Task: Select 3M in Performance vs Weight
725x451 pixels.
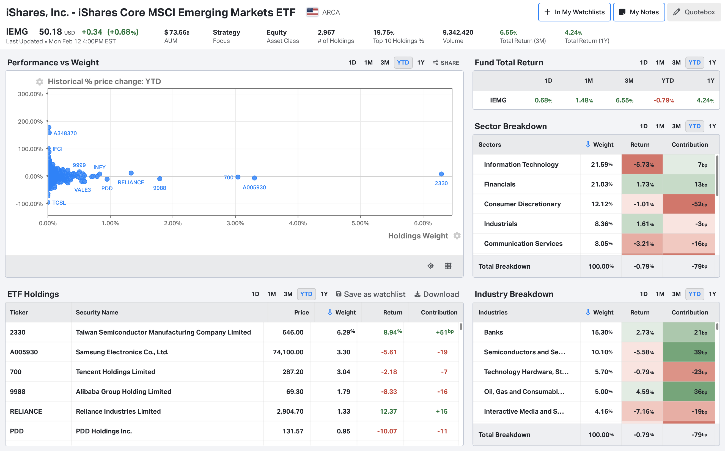Action: click(x=385, y=63)
